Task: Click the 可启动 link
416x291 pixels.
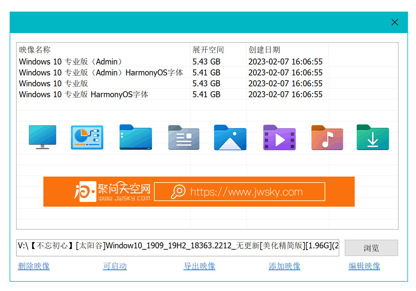Action: click(x=115, y=266)
